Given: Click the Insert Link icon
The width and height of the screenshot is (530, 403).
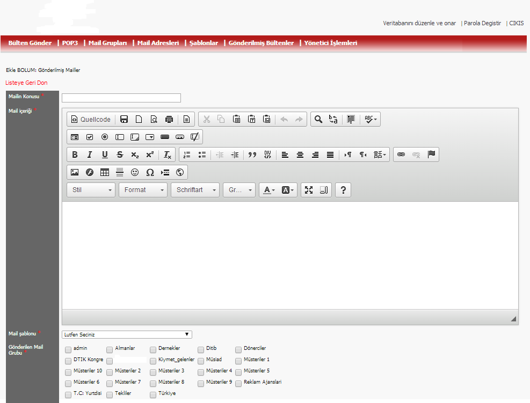Looking at the screenshot, I should coord(401,155).
